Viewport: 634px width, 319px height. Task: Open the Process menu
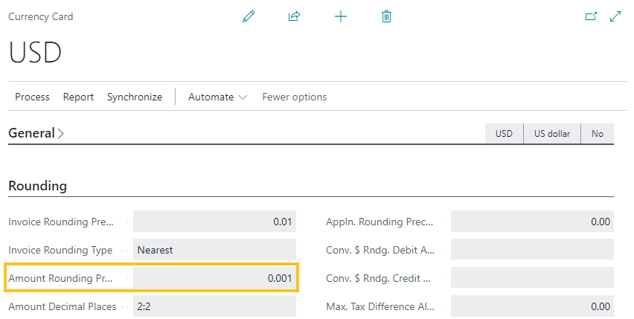pyautogui.click(x=32, y=97)
